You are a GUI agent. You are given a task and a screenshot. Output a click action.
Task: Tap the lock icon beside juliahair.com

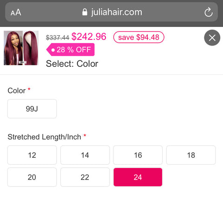point(85,12)
